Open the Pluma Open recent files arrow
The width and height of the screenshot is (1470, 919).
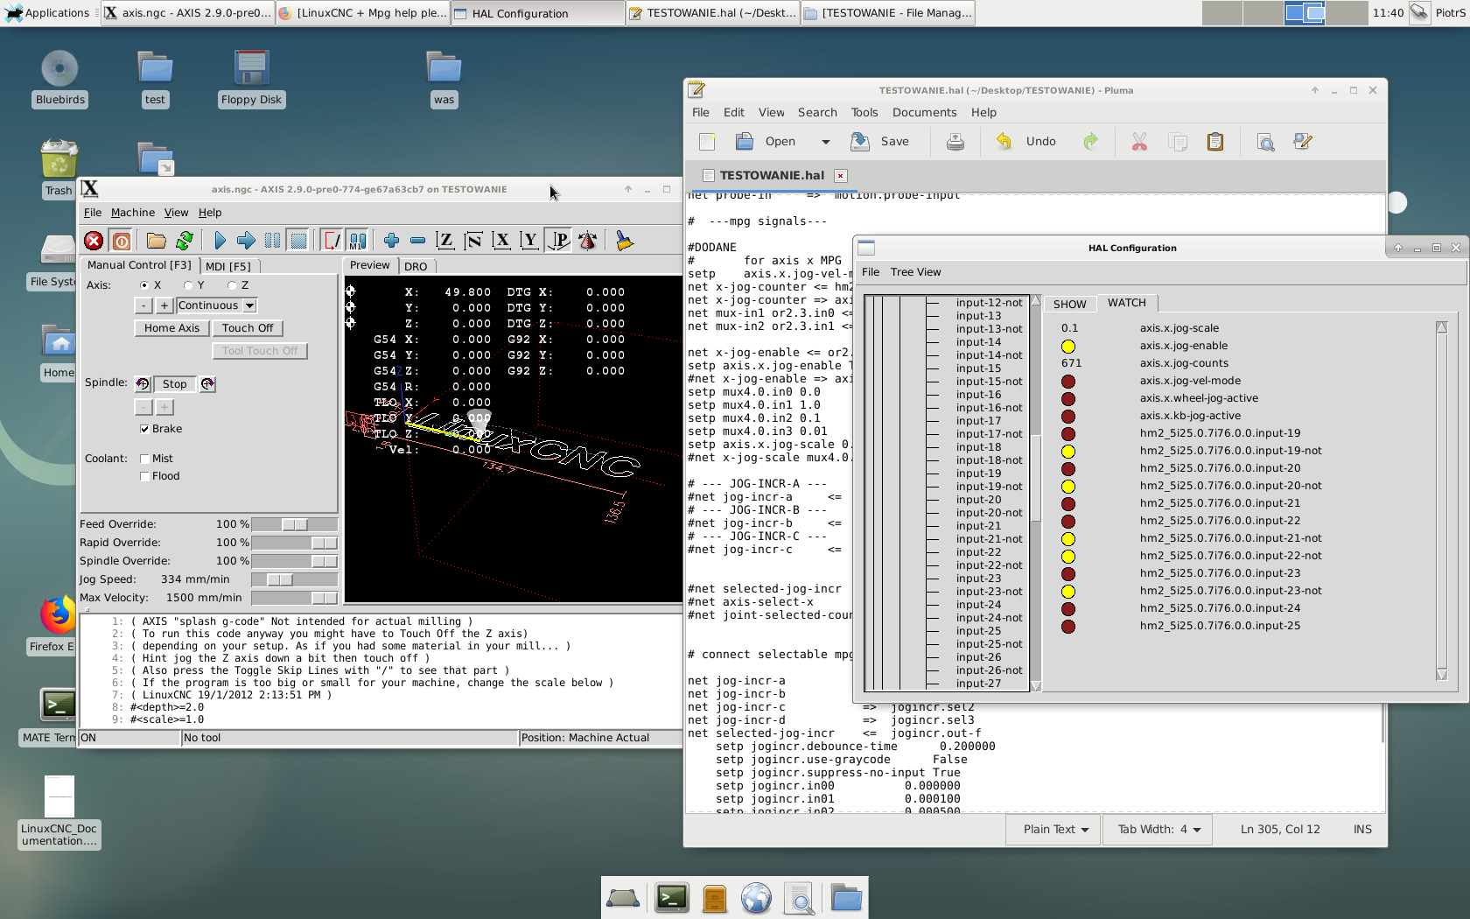[x=825, y=142]
